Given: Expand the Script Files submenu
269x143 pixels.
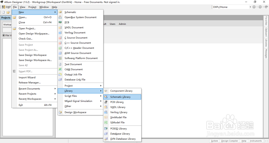Looking at the screenshot, I should [80, 96].
